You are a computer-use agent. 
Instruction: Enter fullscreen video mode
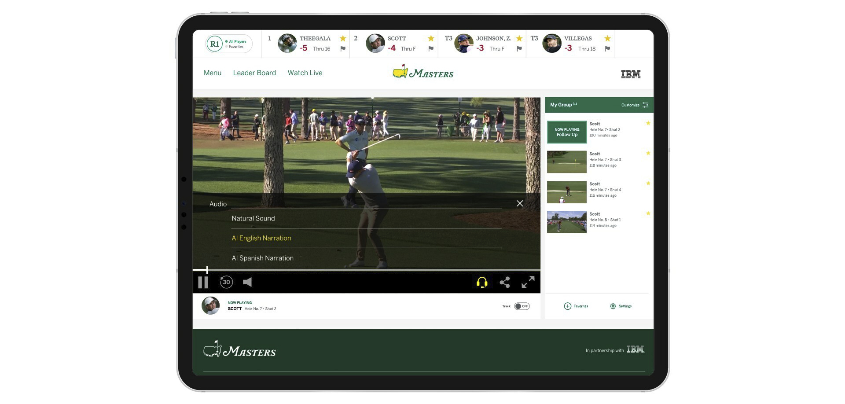click(x=528, y=282)
